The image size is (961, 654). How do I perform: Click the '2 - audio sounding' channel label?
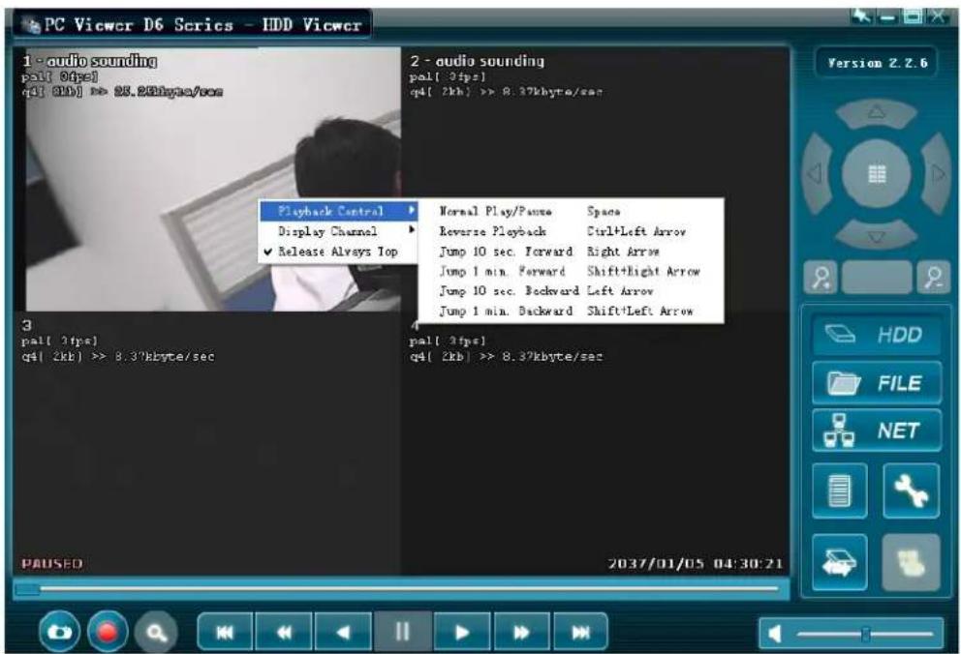pos(478,61)
